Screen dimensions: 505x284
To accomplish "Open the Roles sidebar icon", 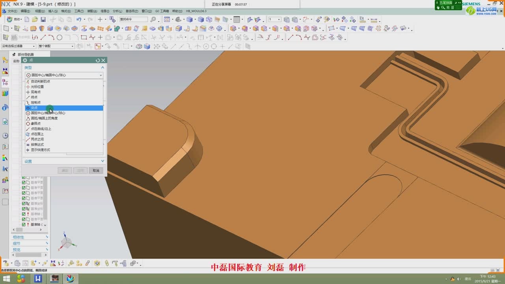I will coord(5,180).
